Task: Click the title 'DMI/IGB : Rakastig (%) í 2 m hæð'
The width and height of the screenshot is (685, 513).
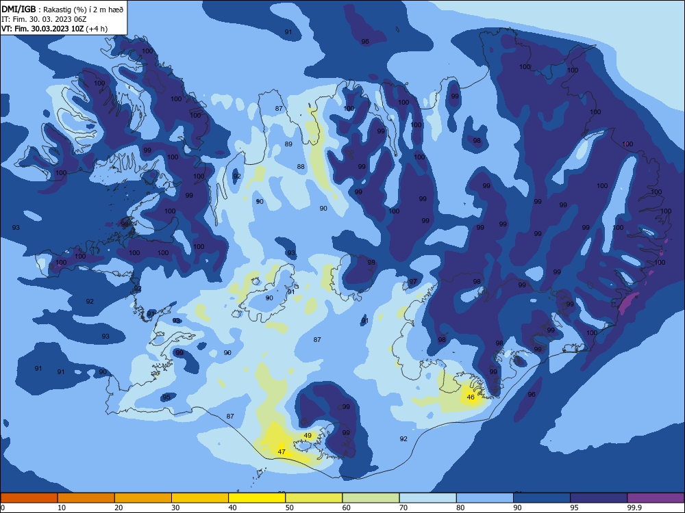Action: [x=62, y=10]
